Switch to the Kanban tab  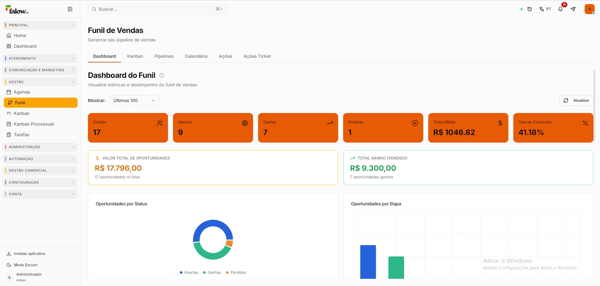point(135,56)
